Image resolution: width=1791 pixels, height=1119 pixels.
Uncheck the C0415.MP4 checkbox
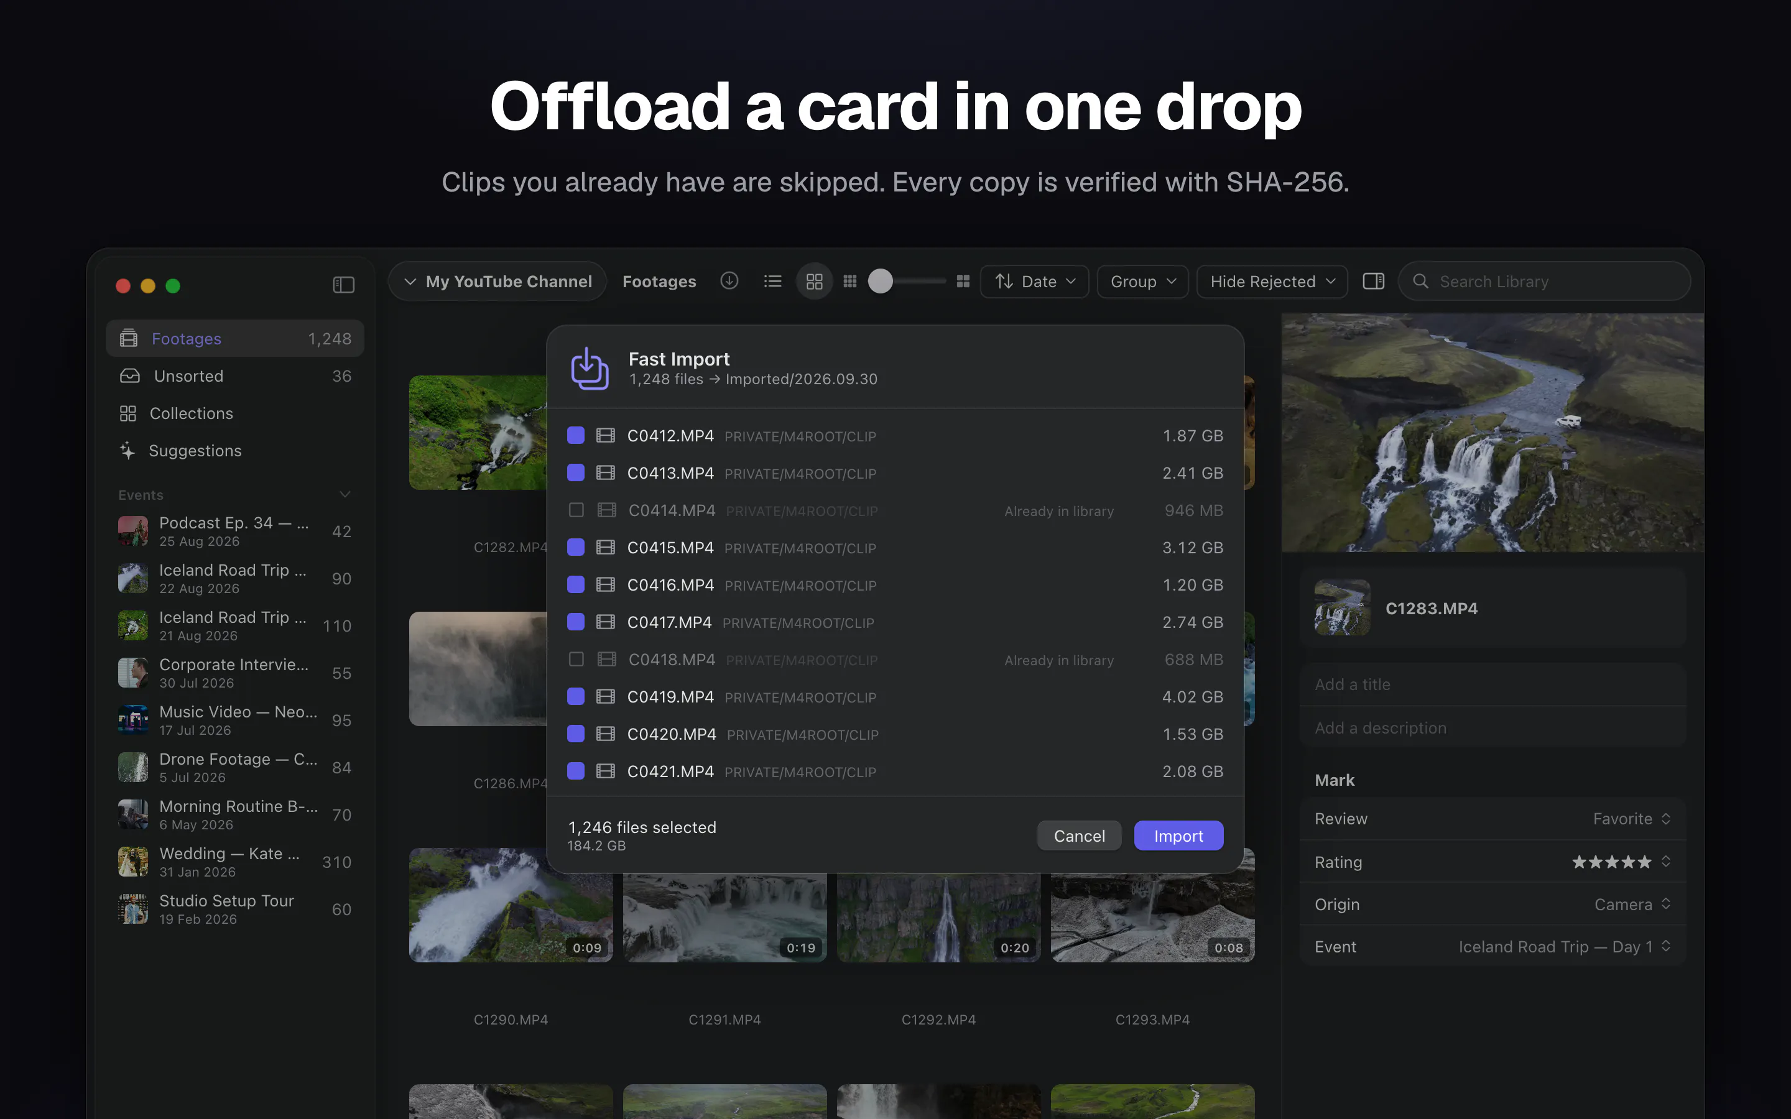576,547
